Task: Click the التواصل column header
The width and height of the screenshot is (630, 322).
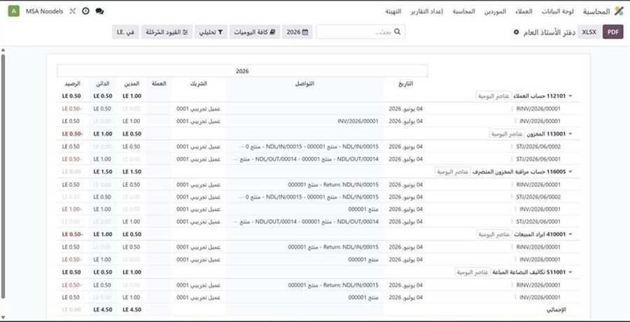Action: tap(304, 83)
